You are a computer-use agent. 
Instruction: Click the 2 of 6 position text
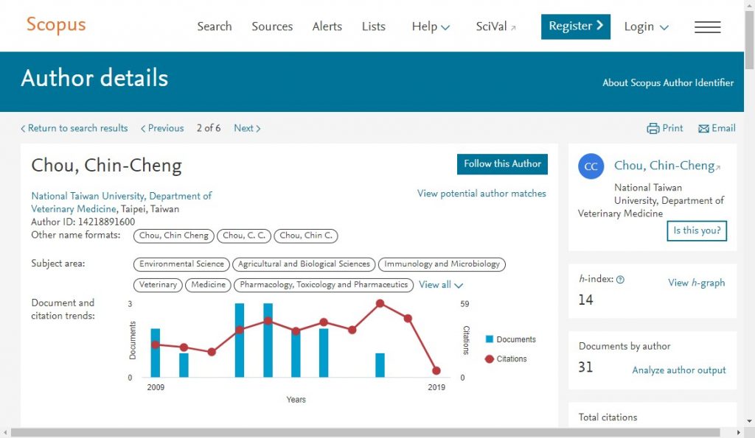pos(209,128)
